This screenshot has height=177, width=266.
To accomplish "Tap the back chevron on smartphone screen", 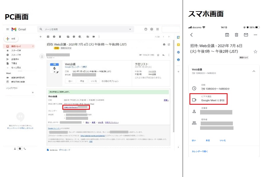I will tap(192, 35).
